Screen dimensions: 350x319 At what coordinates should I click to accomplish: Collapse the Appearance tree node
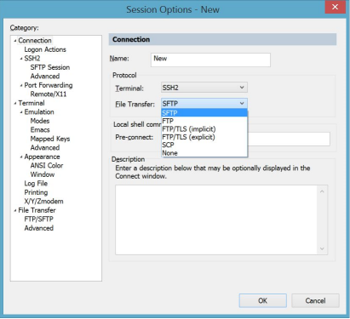pos(21,157)
